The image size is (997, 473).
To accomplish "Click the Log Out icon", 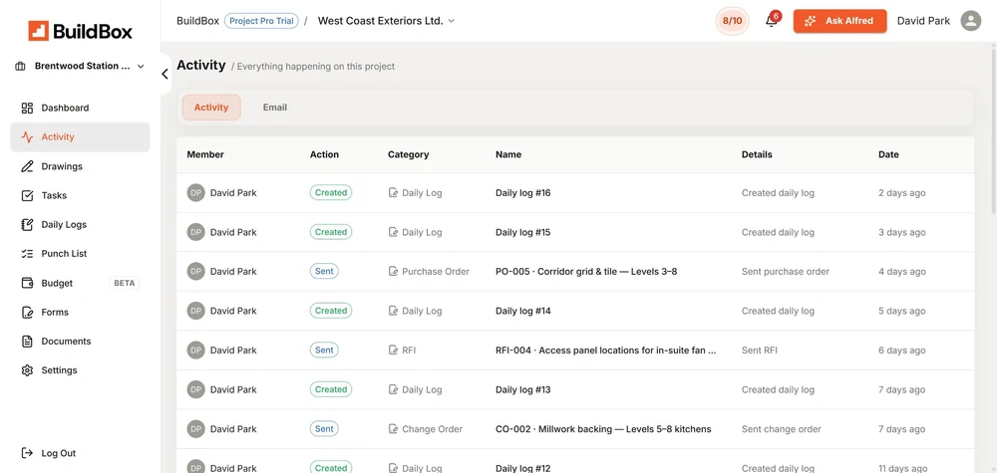I will coord(27,453).
